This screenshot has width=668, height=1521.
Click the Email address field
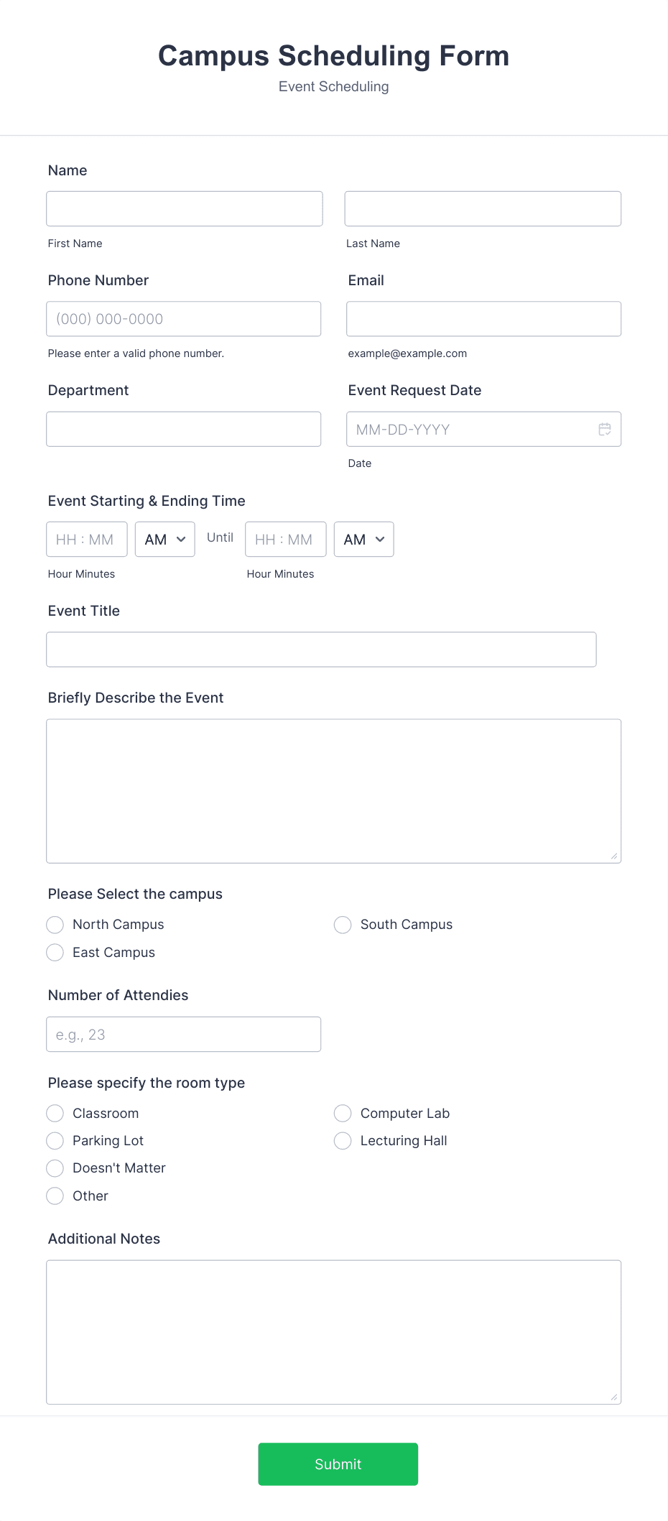pos(483,318)
